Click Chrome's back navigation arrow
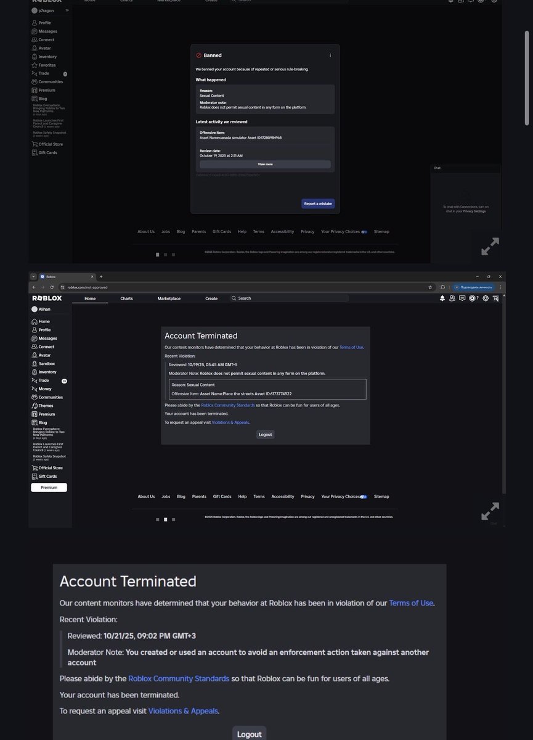This screenshot has height=740, width=533. point(34,287)
